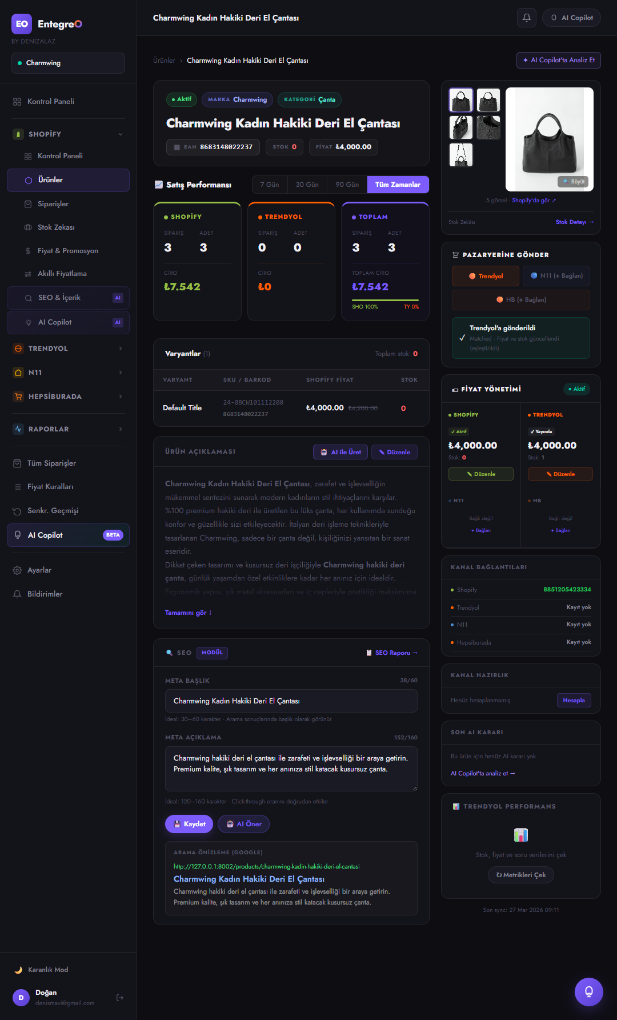Click the total revenue share progress bar
Screen dimensions: 617x1020
[385, 300]
